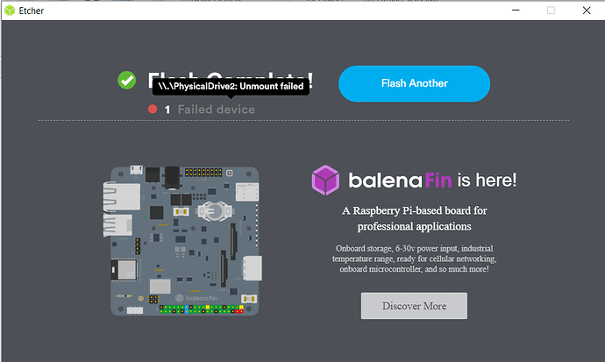Image resolution: width=605 pixels, height=362 pixels.
Task: Open the Discover More link
Action: (x=414, y=306)
